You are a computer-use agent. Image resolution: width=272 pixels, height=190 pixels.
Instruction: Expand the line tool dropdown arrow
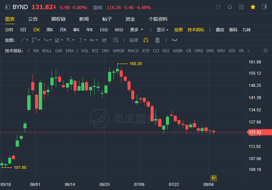(x=27, y=40)
